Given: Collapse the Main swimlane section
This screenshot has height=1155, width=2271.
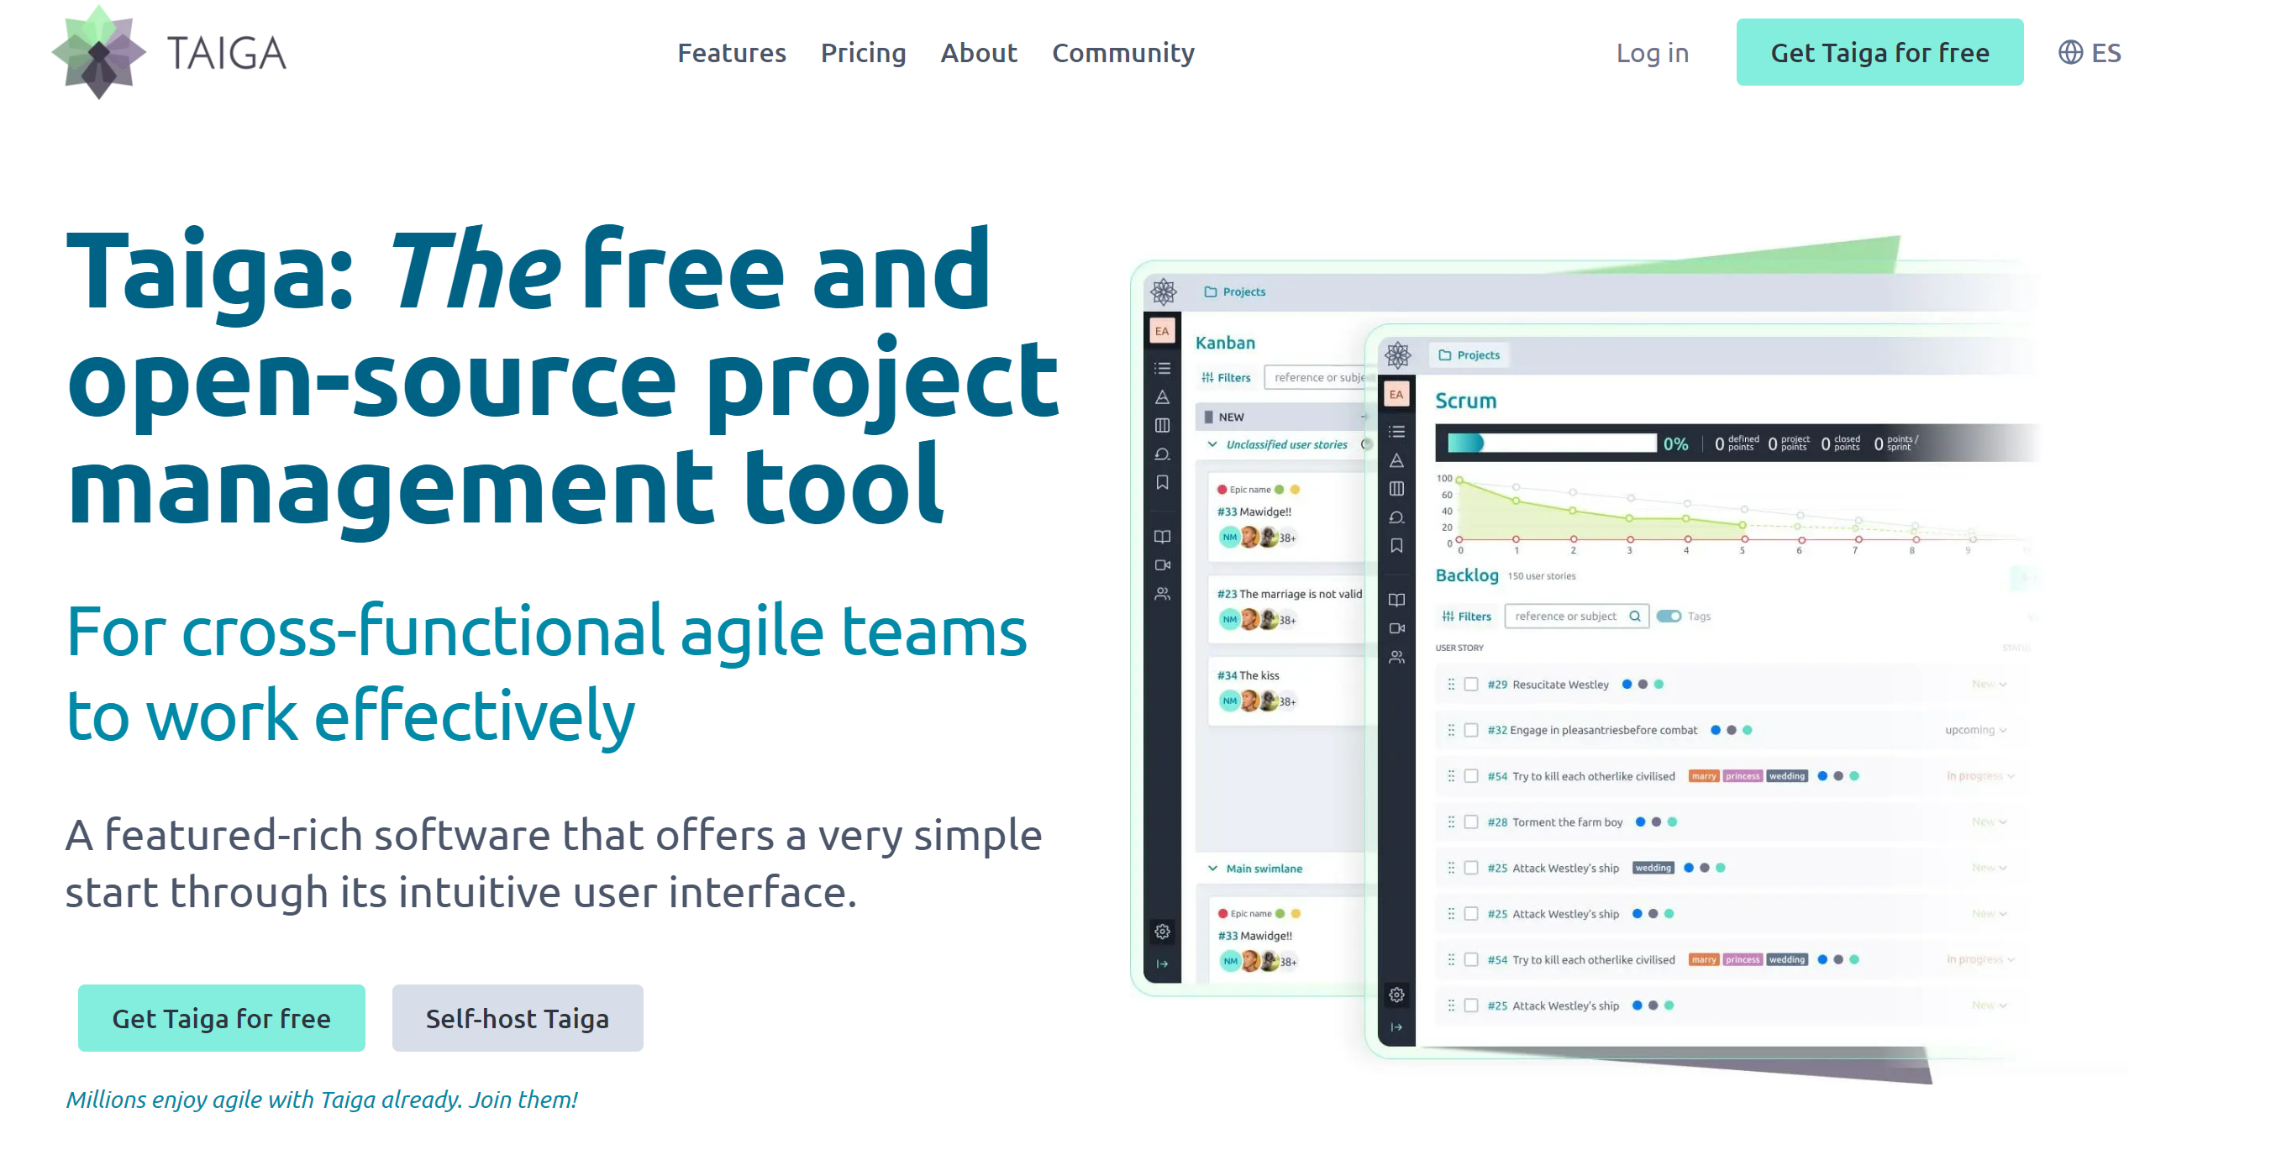Looking at the screenshot, I should (x=1213, y=869).
